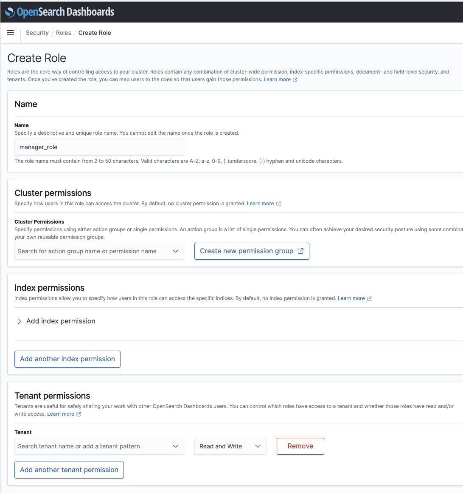This screenshot has width=463, height=493.
Task: Remove the tenant permission row
Action: click(300, 446)
